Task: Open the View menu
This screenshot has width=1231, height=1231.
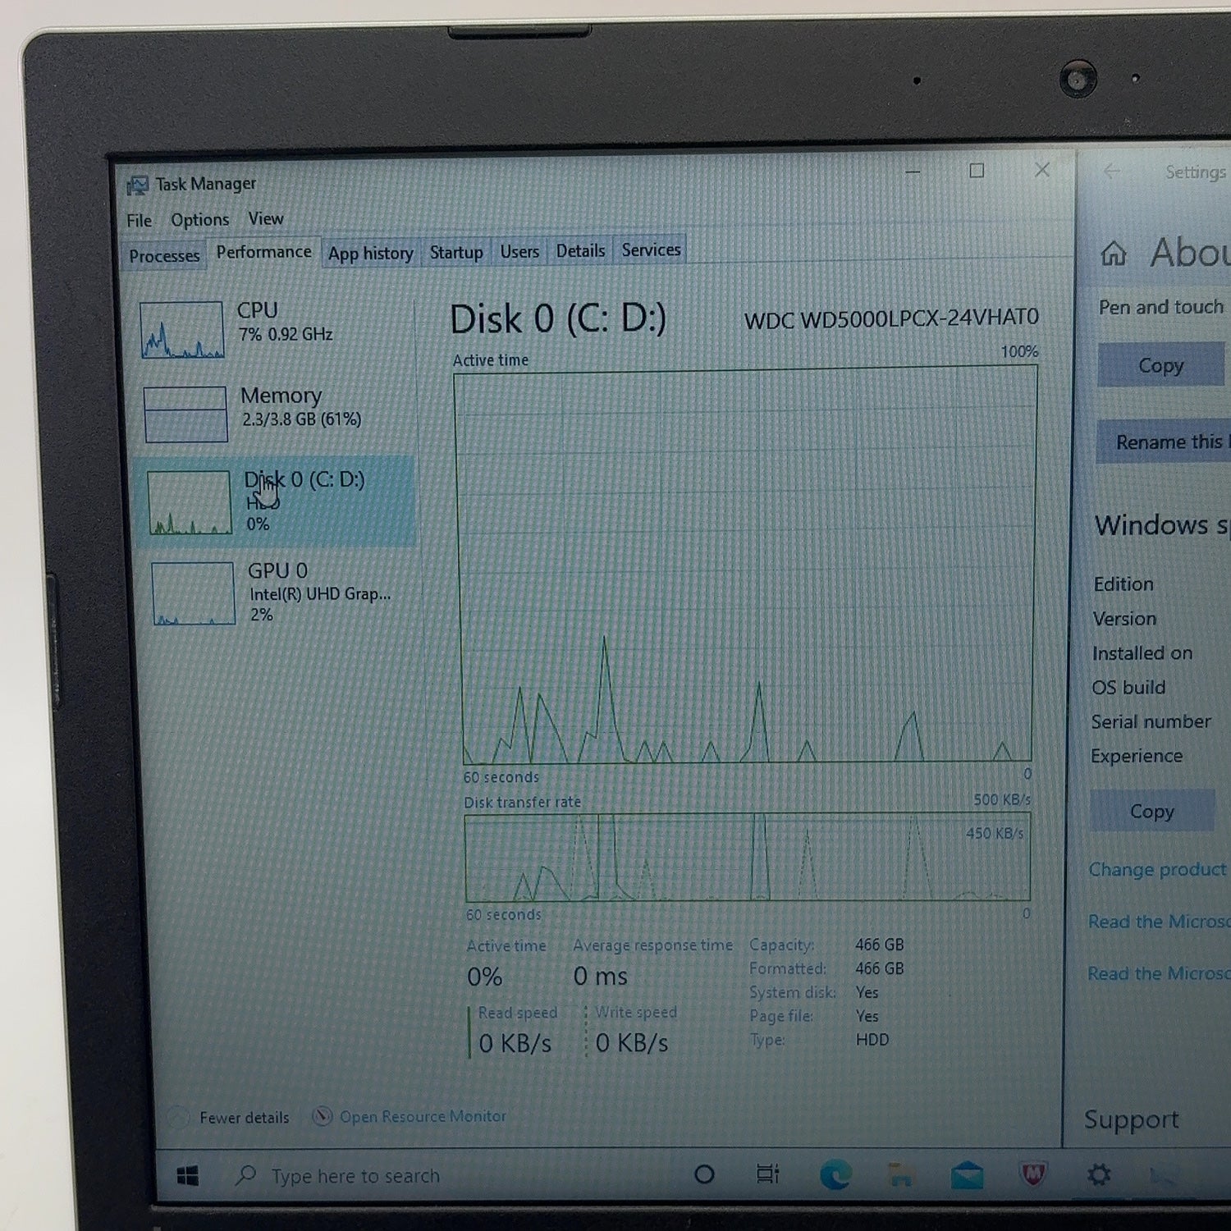Action: (266, 219)
